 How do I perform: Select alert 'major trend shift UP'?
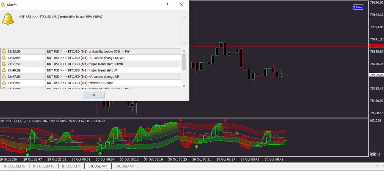(82, 70)
